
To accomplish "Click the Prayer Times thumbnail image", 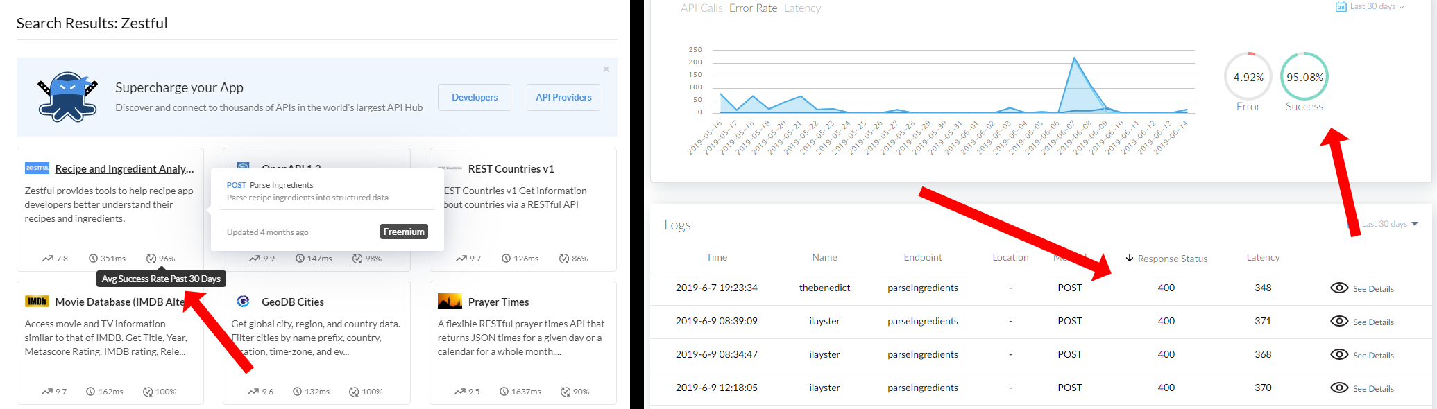I will [x=450, y=301].
